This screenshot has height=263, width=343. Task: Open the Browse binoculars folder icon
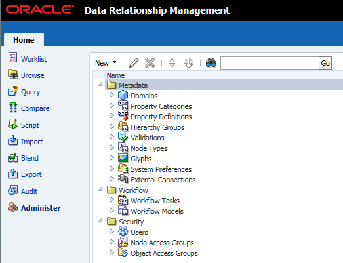13,74
